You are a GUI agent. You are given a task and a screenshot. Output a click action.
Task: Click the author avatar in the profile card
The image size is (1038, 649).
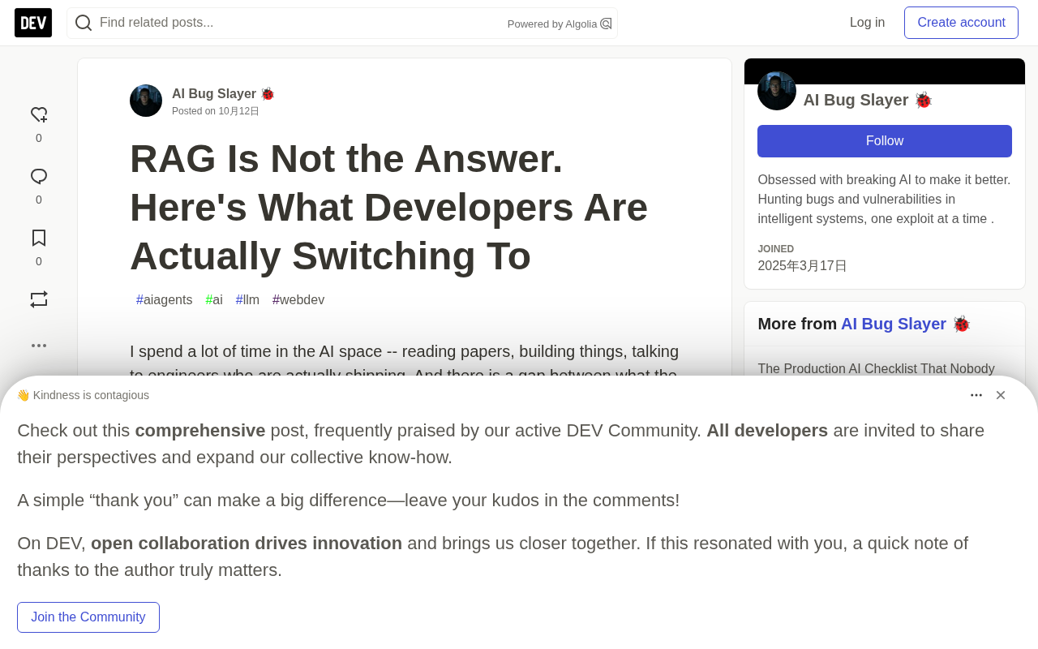(777, 91)
